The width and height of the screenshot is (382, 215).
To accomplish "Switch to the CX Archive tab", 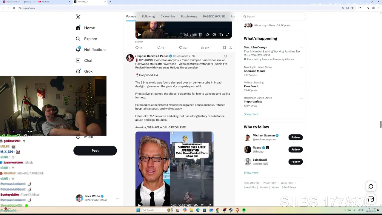I will pyautogui.click(x=168, y=16).
